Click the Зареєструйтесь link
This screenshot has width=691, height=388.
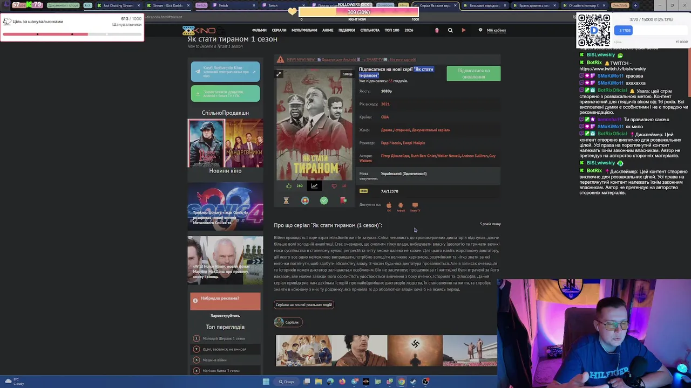[225, 316]
